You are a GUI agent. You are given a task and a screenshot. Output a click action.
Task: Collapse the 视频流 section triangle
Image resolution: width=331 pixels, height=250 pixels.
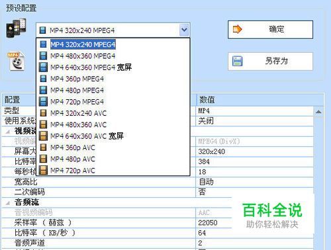(8, 132)
